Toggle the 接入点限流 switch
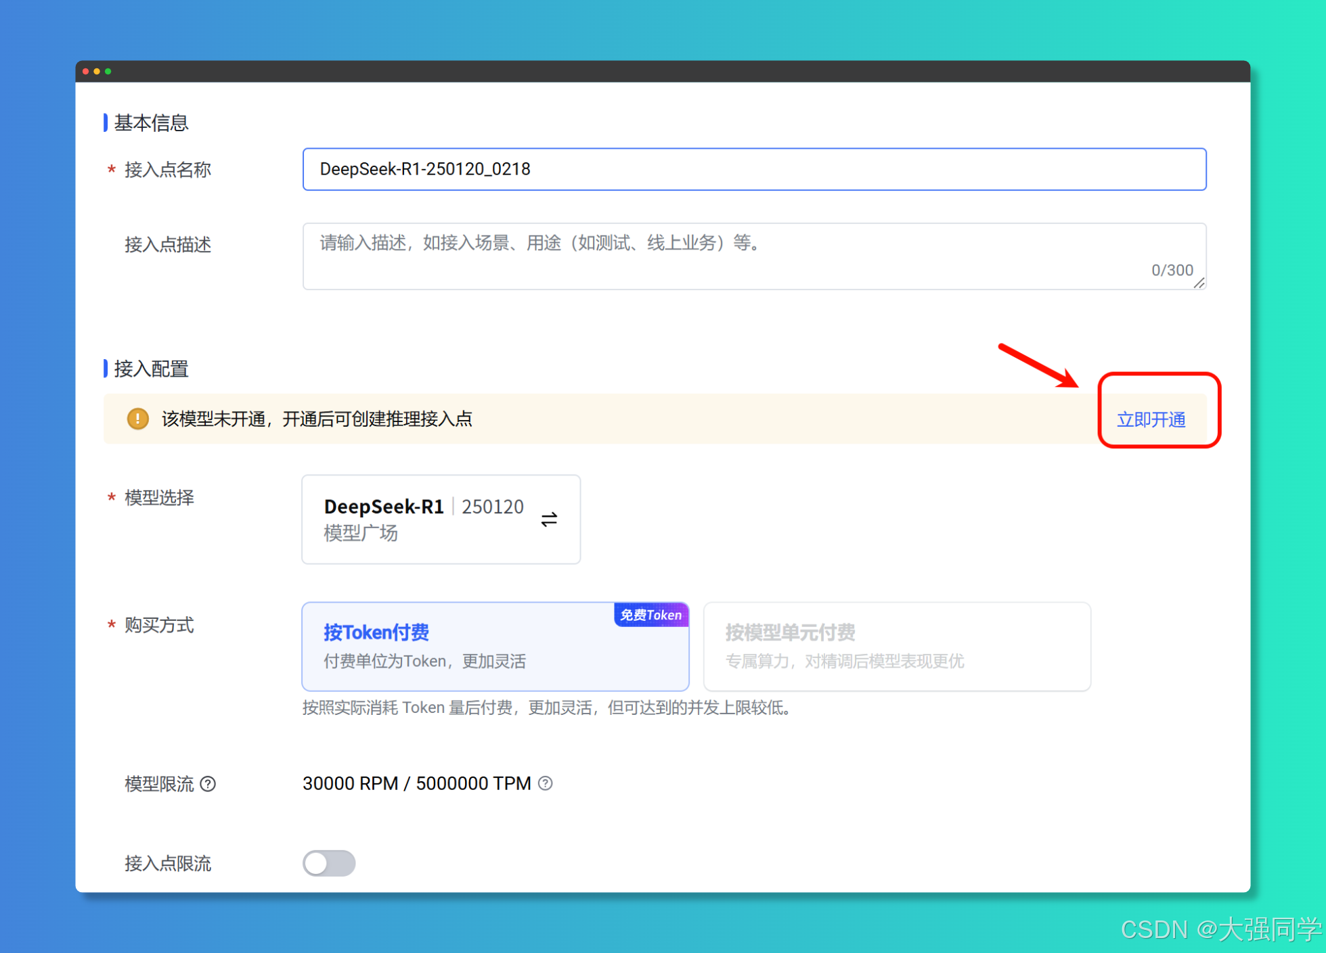Screen dimensions: 1326x953 pyautogui.click(x=329, y=863)
